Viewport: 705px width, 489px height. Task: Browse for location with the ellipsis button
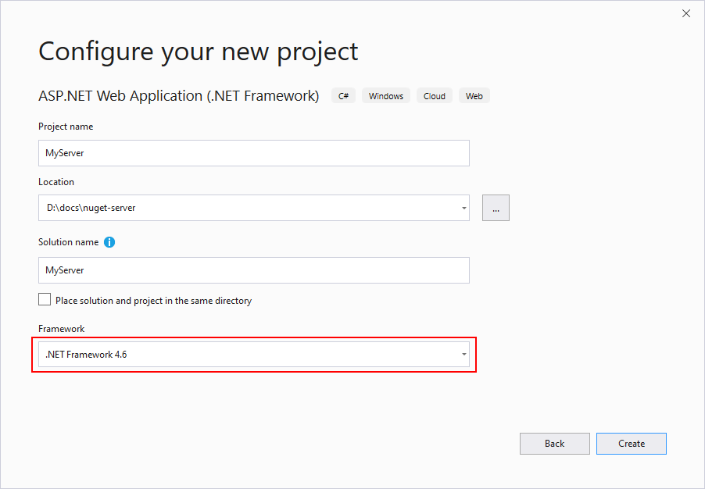click(x=496, y=208)
